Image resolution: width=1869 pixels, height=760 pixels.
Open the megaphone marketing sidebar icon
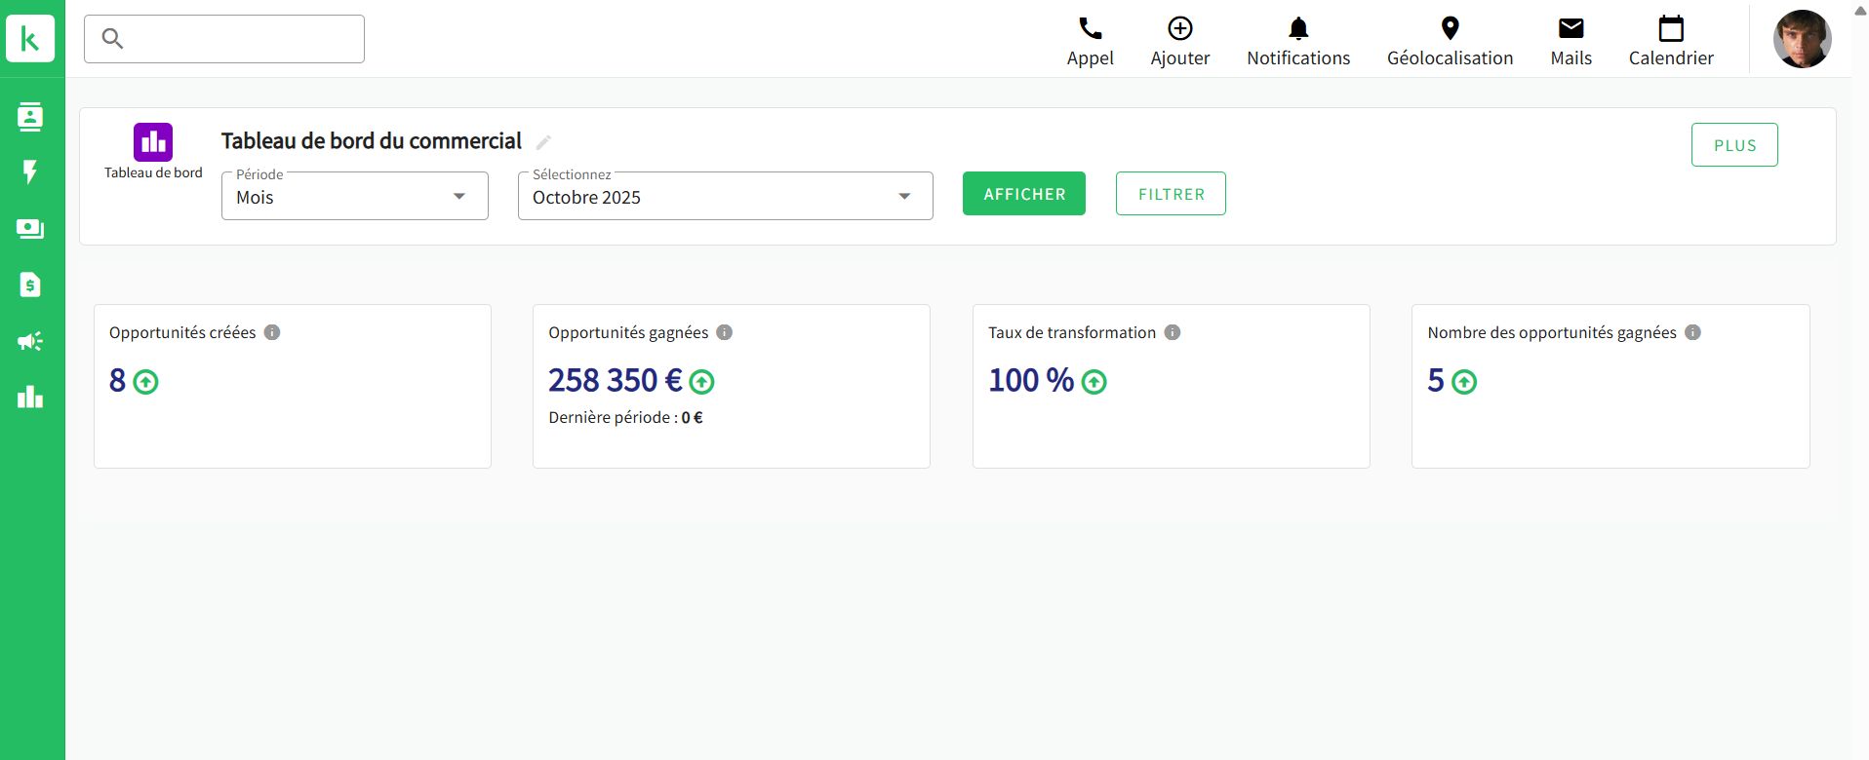tap(30, 341)
